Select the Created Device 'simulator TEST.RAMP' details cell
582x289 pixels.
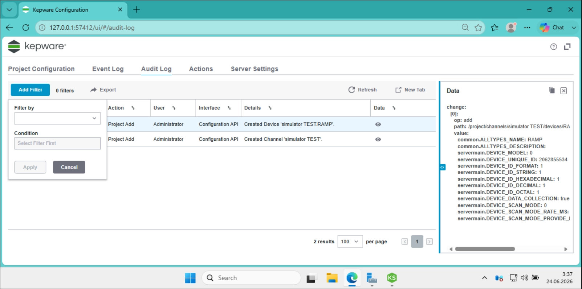click(x=305, y=124)
